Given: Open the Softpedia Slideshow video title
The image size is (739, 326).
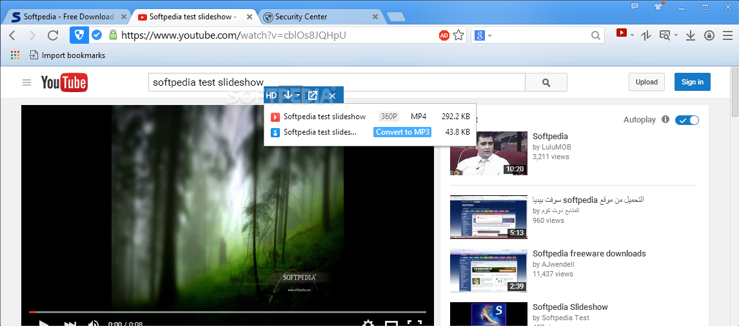Looking at the screenshot, I should tap(570, 307).
